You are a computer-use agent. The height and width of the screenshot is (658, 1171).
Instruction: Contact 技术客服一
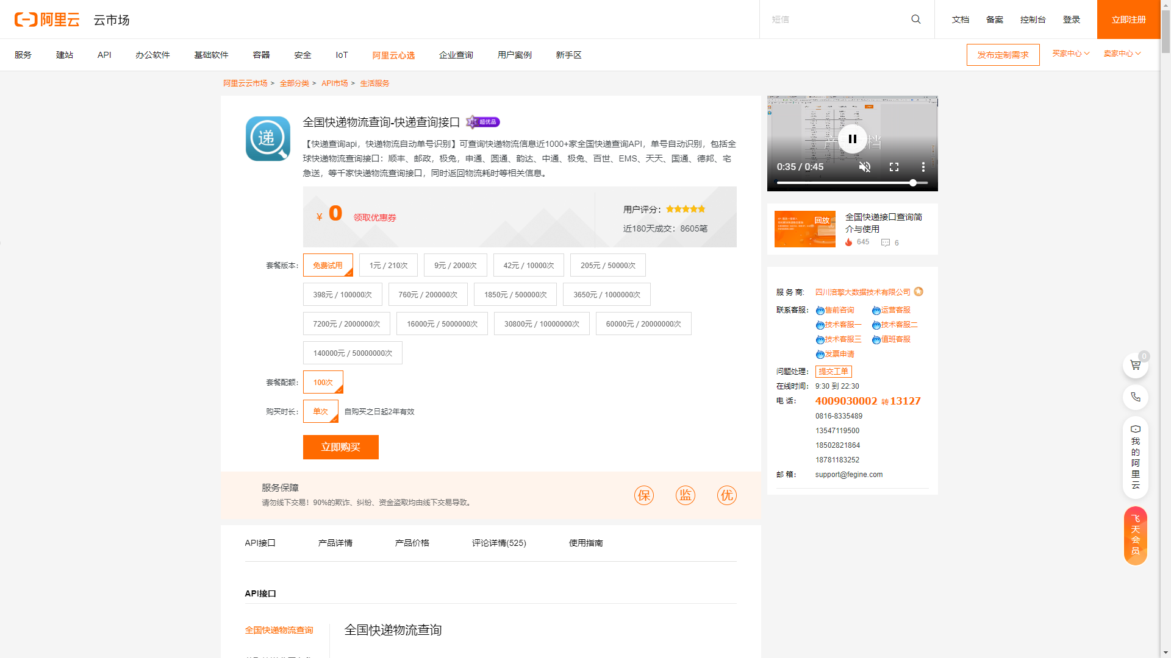pos(839,325)
